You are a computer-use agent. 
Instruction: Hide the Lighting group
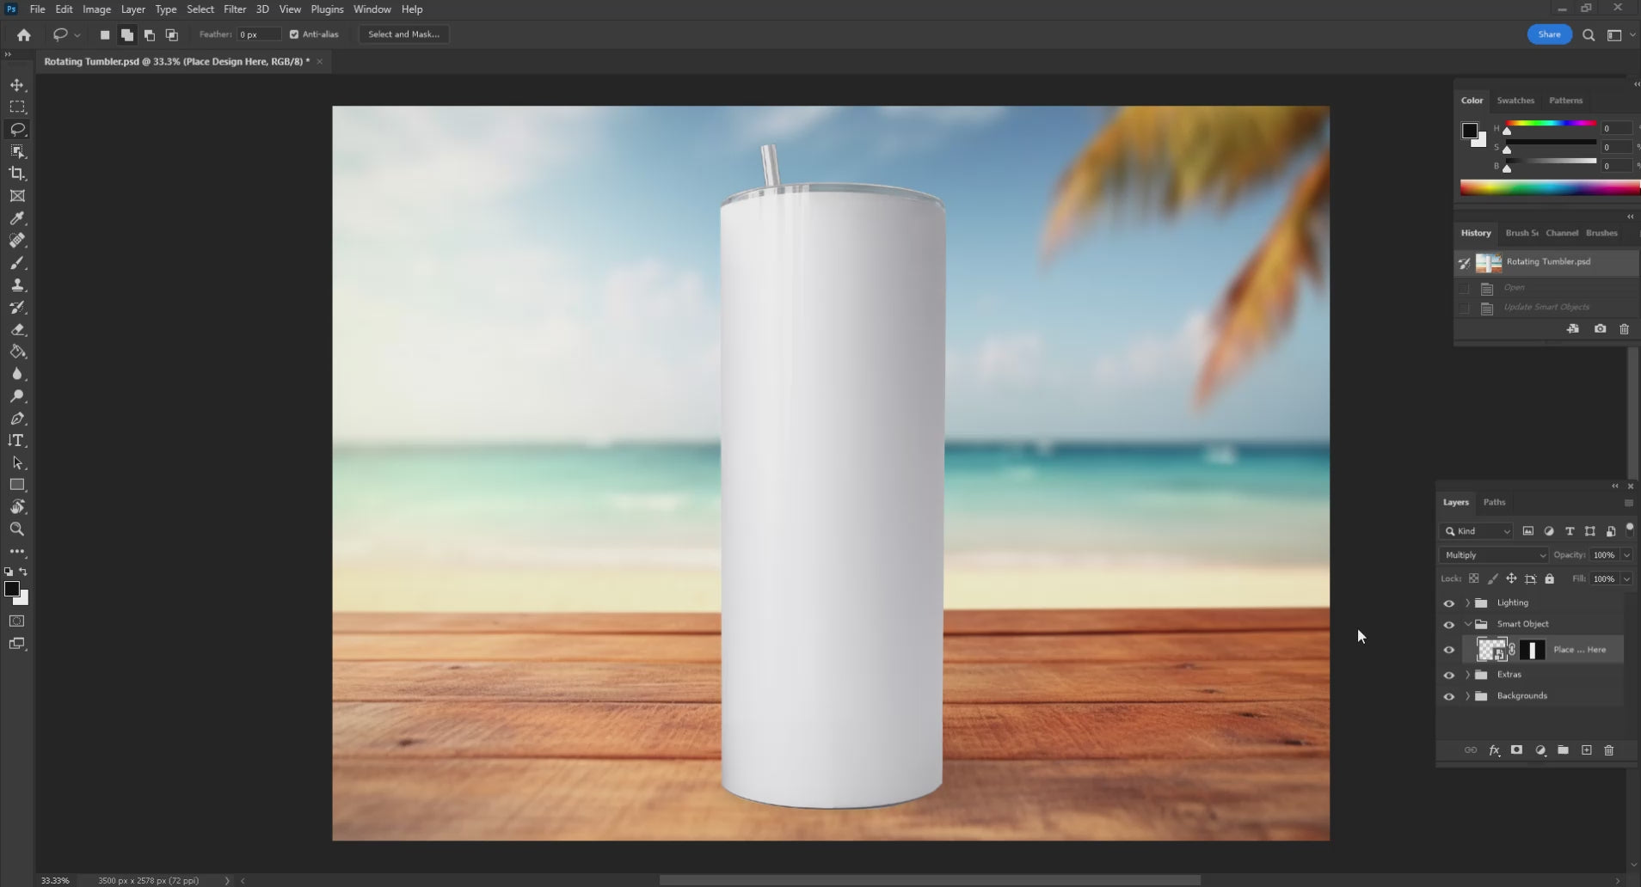tap(1449, 603)
